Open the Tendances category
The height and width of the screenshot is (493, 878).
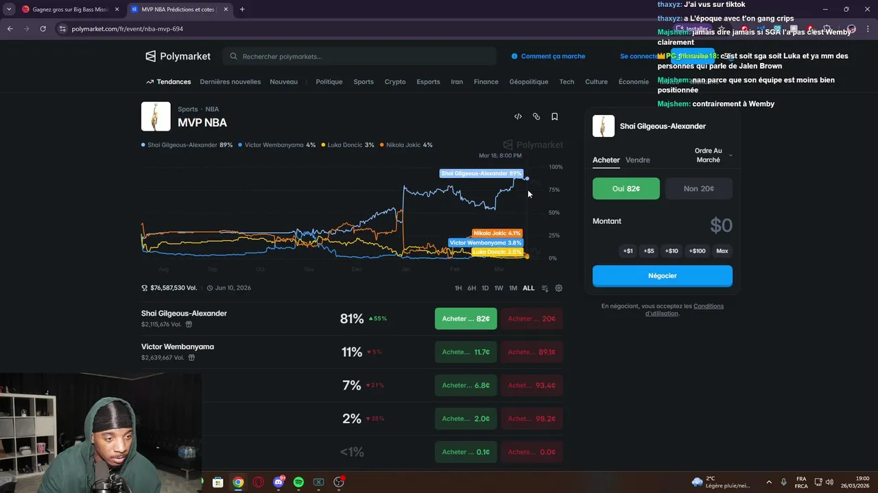pos(169,81)
